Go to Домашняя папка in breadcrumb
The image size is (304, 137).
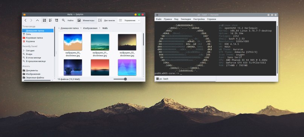pos(69,28)
